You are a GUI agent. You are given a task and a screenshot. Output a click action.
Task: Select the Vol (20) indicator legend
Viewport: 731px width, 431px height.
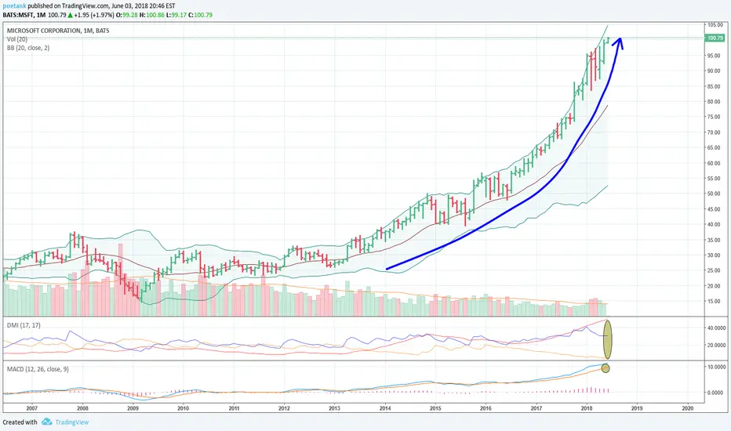[x=17, y=39]
